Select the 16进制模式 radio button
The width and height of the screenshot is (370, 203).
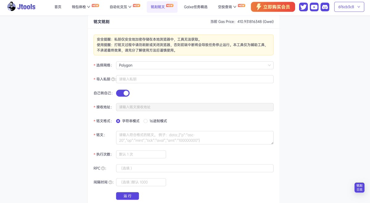tap(145, 121)
